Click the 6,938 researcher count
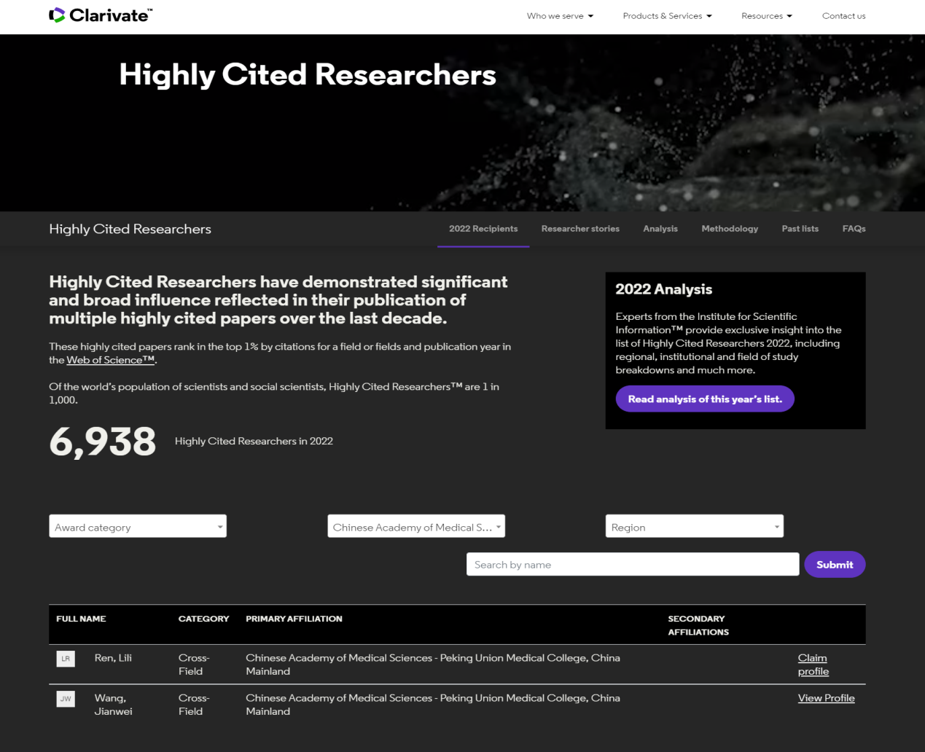The height and width of the screenshot is (752, 925). pos(103,442)
